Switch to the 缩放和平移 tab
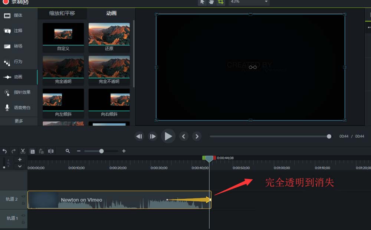The image size is (371, 230). 62,13
